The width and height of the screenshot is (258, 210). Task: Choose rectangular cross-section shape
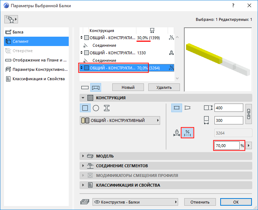coord(85,108)
